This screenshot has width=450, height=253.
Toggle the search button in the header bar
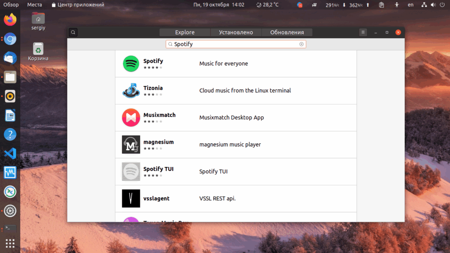[73, 33]
